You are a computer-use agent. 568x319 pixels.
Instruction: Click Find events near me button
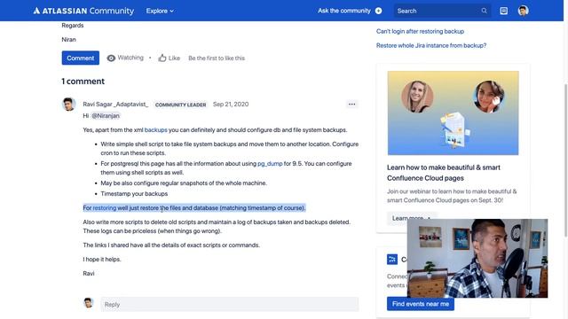tap(421, 304)
